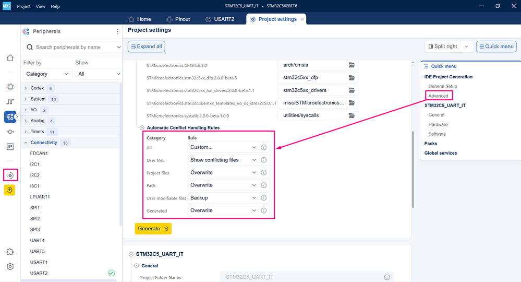Show info for the Generated rule
Viewport: 521px width, 282px height.
click(263, 210)
